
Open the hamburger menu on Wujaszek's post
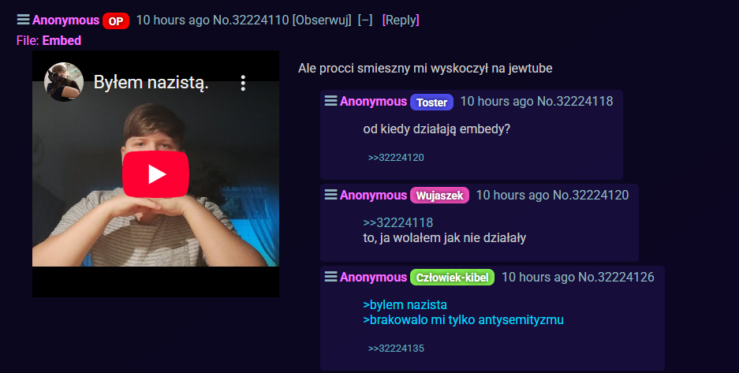point(330,195)
